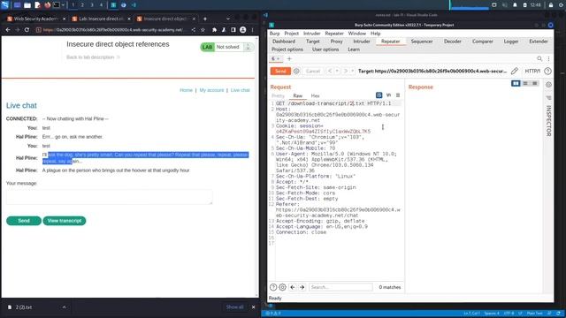The width and height of the screenshot is (566, 318).
Task: Select combined tab layout view
Action: [534, 83]
